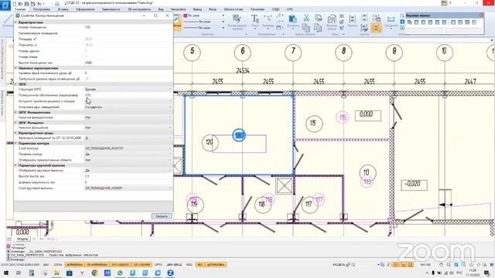This screenshot has width=495, height=278.
Task: Click the Диаметр окружности value field
Action: pos(128,182)
